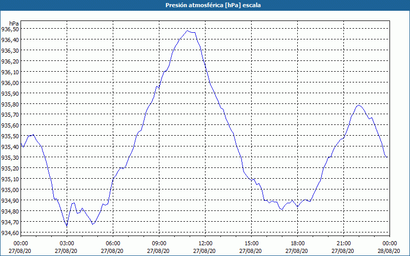Viewport: 410px width, 256px height.
Task: Select the 934,70 y-axis value
Action: 10,222
